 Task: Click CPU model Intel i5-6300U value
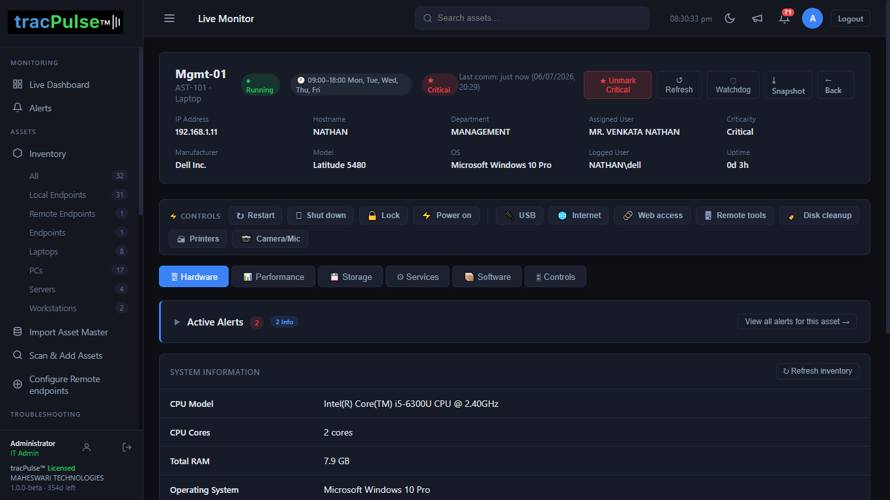[411, 404]
